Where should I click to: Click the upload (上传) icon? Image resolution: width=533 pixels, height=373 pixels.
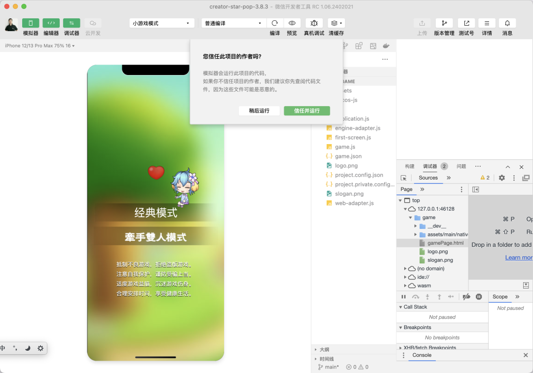pyautogui.click(x=422, y=23)
